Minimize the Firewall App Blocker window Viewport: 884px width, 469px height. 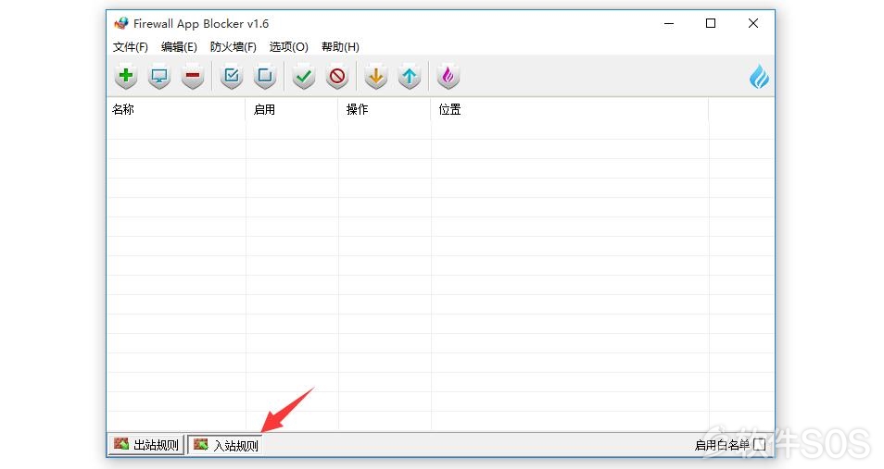(x=669, y=24)
